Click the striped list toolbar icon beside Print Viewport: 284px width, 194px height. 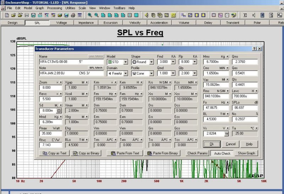pyautogui.click(x=80, y=15)
